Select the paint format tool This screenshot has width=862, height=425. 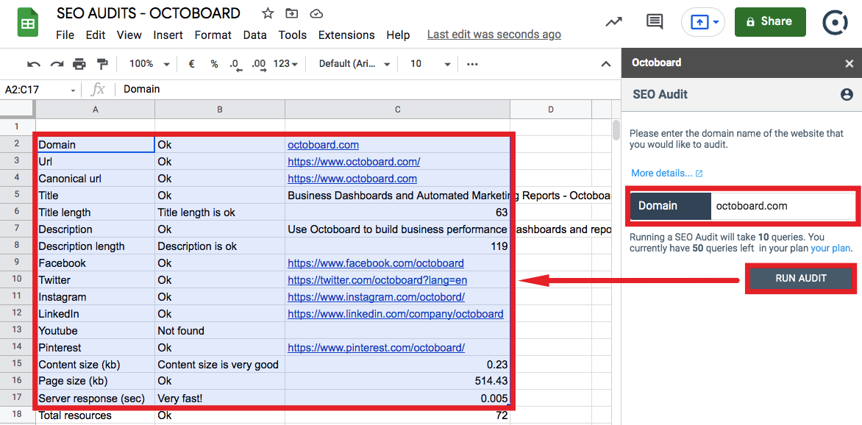(102, 64)
